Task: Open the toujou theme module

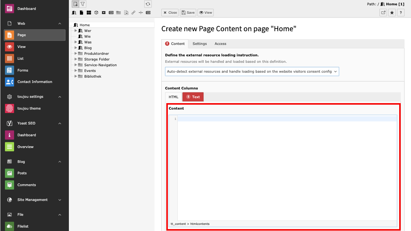Action: coord(29,108)
